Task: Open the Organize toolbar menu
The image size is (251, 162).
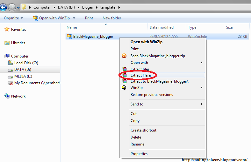Action: click(x=13, y=18)
